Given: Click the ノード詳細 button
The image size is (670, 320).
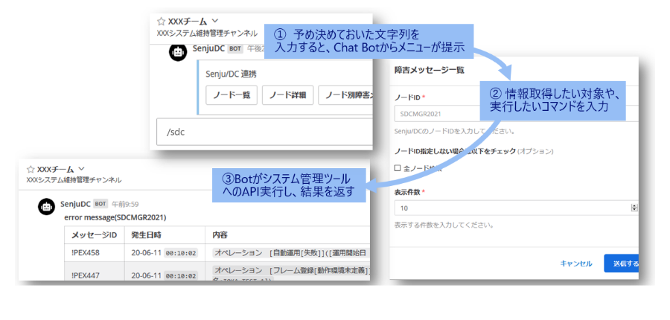Looking at the screenshot, I should point(287,95).
